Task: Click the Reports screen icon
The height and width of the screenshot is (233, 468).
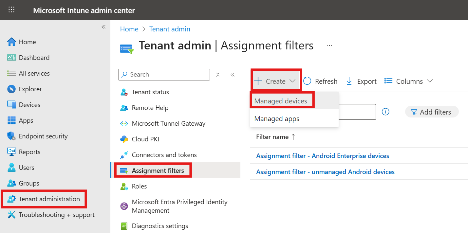Action: click(x=11, y=152)
